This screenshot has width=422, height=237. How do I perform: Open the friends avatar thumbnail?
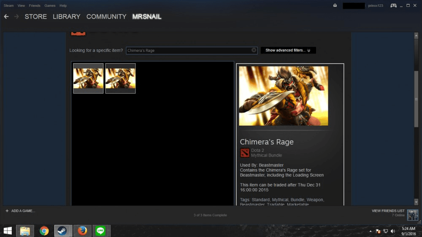tap(413, 215)
